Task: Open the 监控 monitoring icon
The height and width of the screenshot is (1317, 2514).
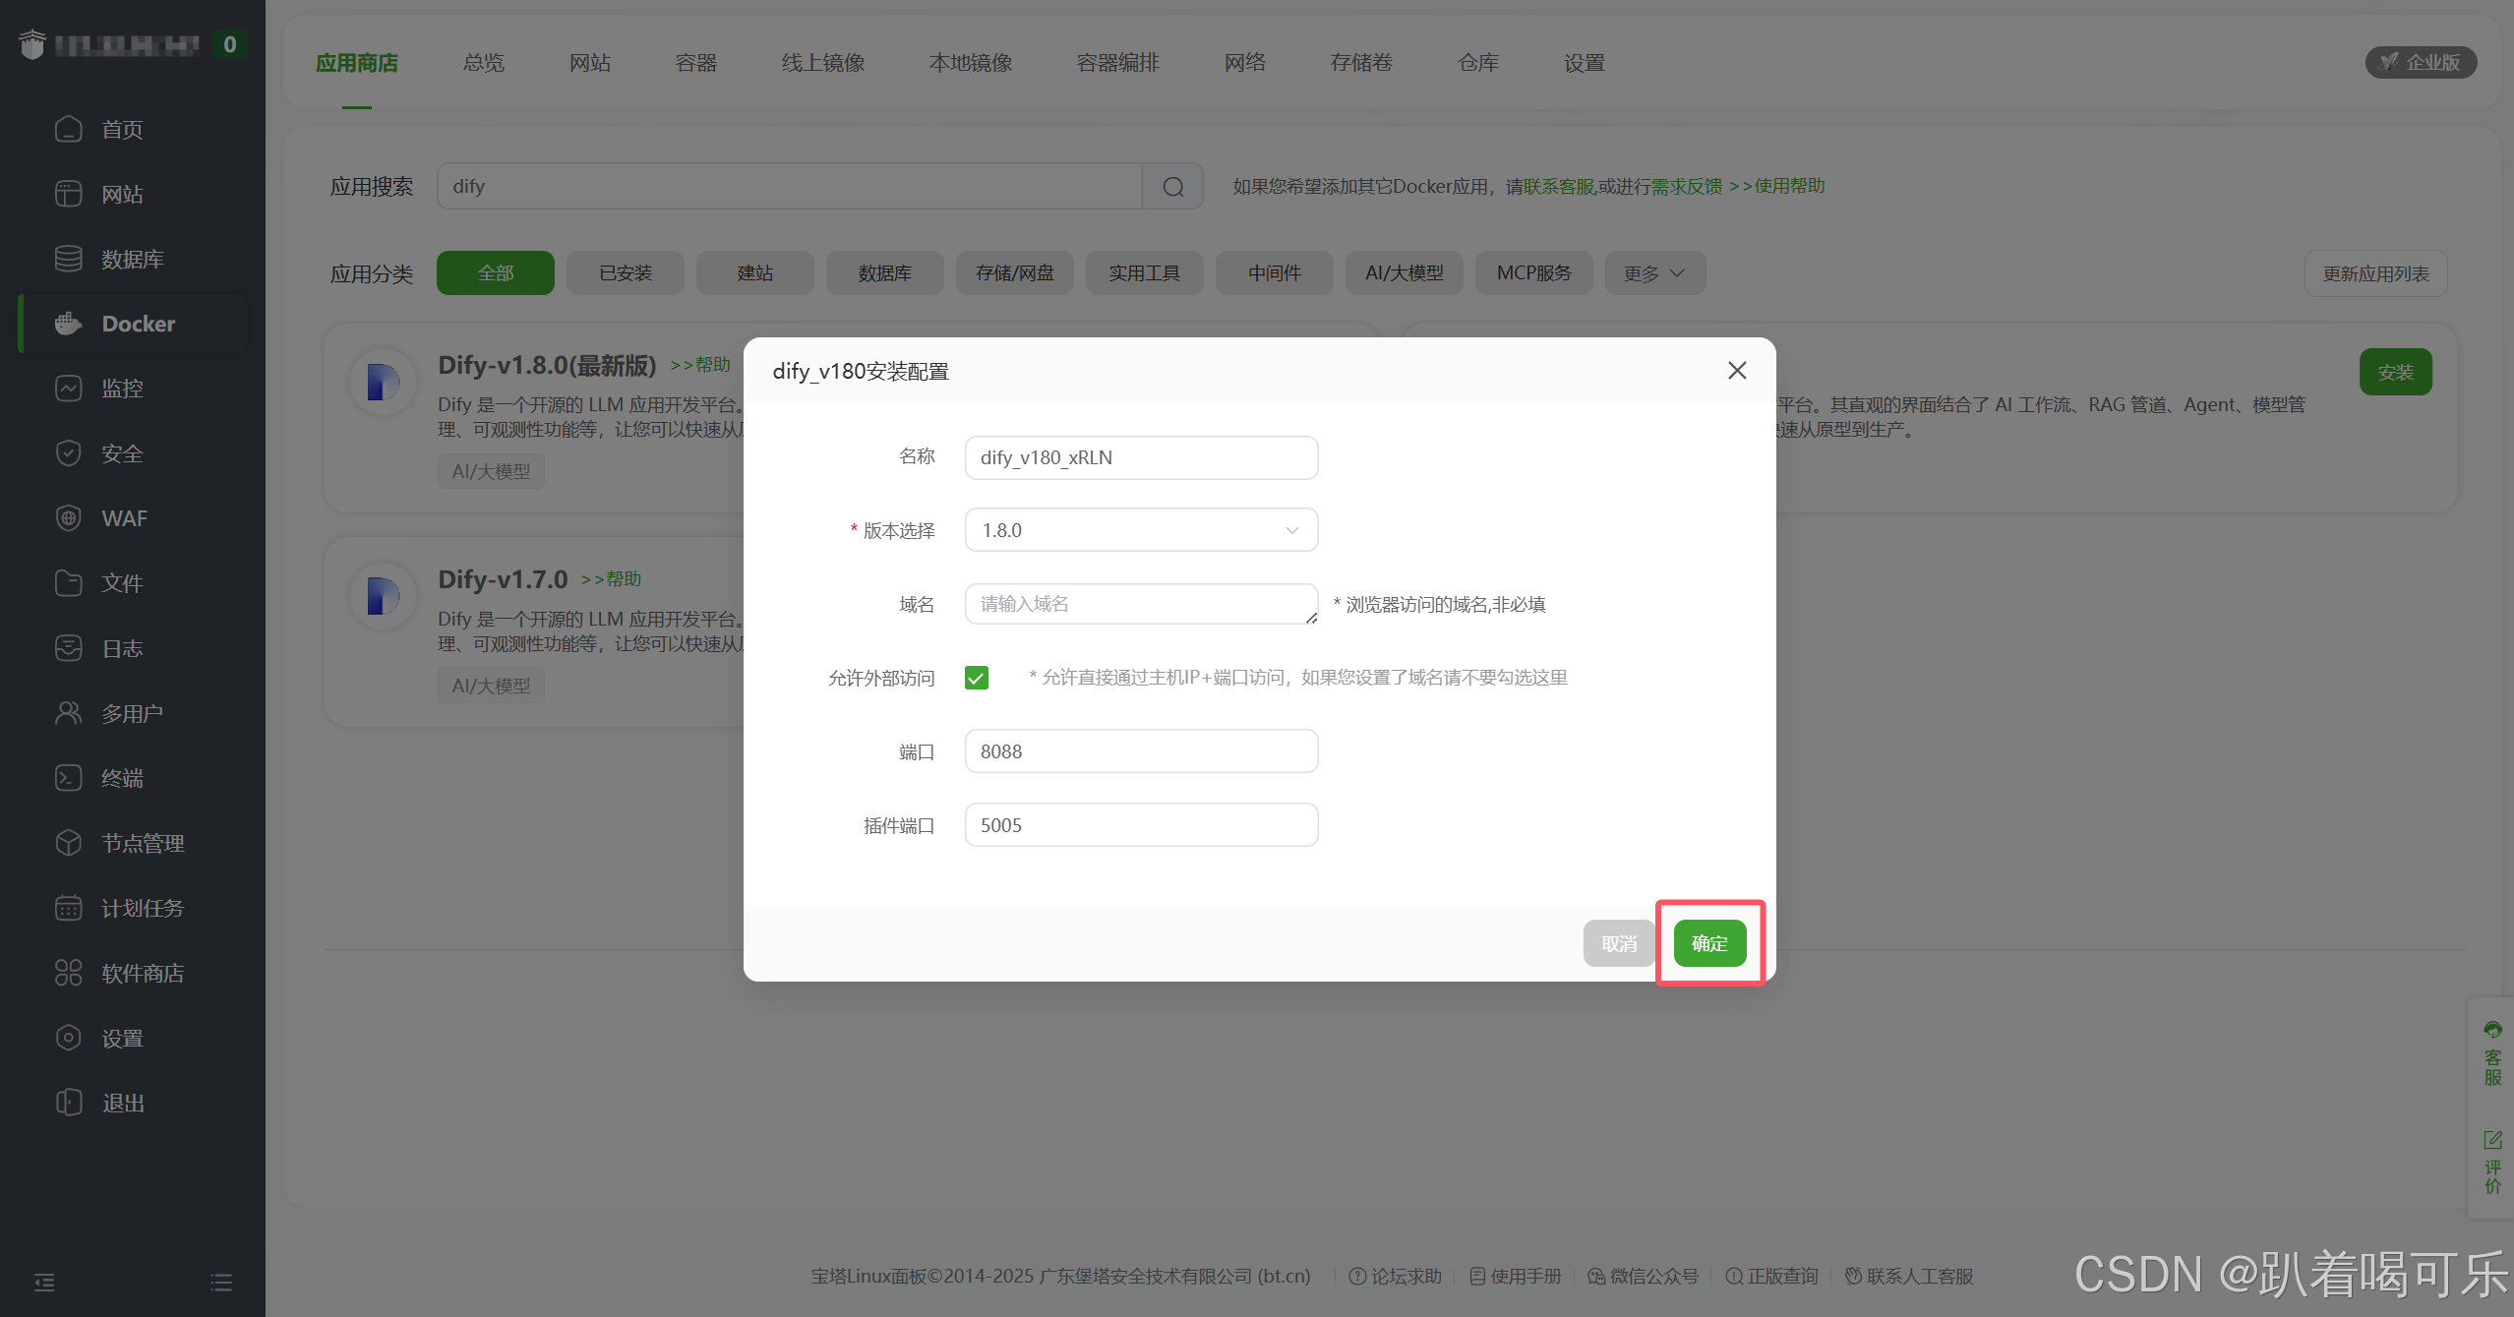Action: (x=68, y=389)
